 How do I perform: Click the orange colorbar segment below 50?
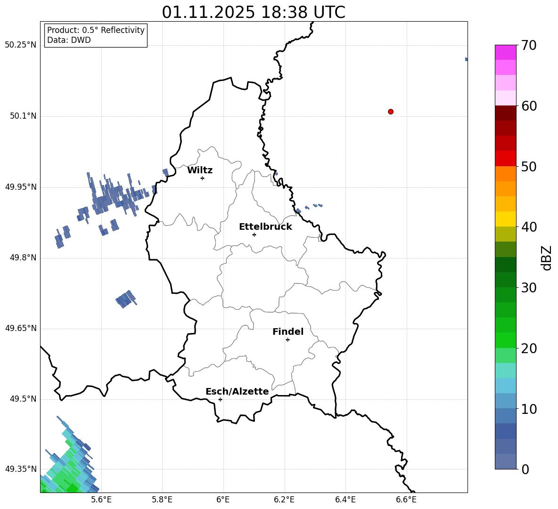[x=505, y=173]
